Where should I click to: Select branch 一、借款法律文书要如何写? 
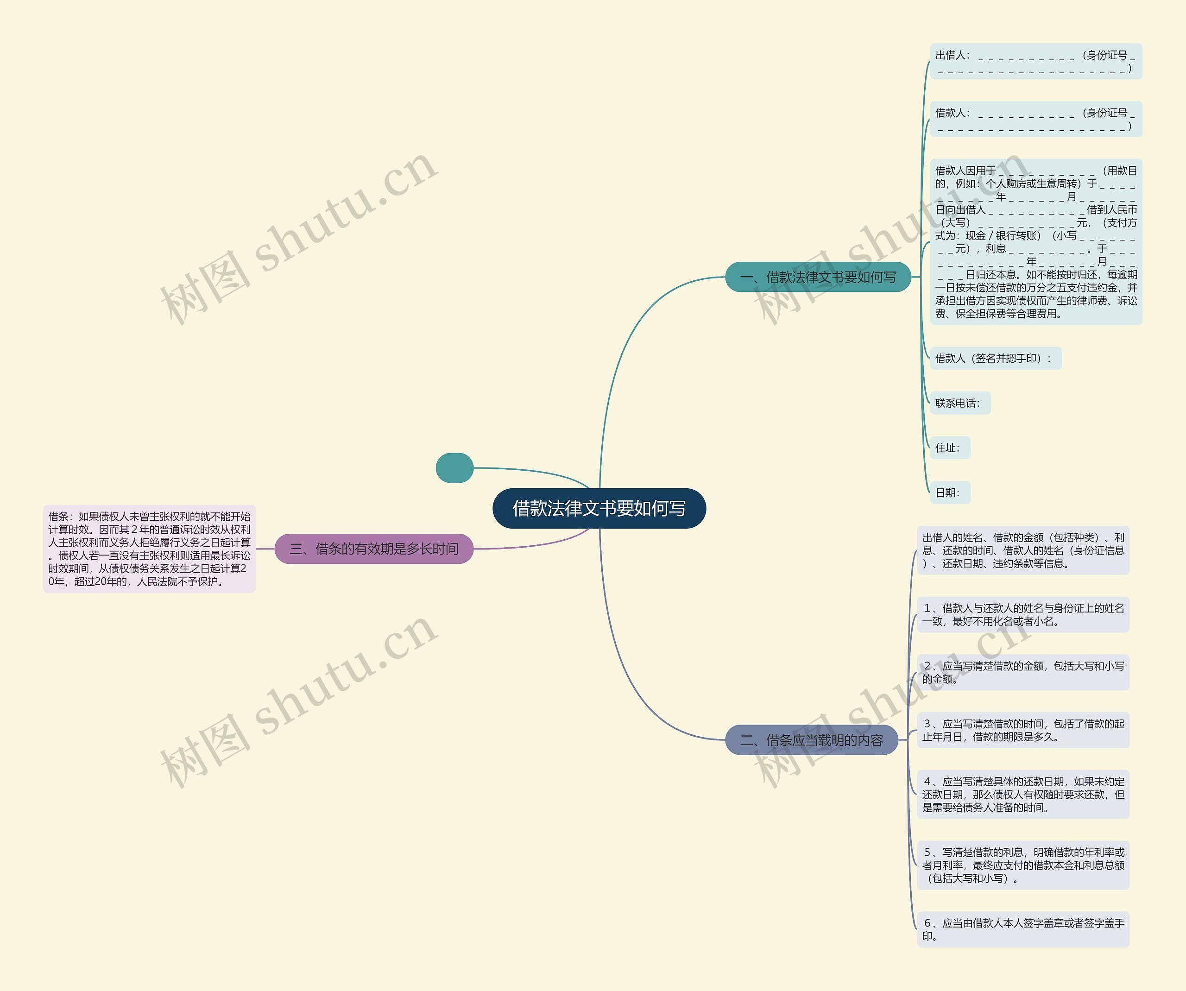coord(818,277)
